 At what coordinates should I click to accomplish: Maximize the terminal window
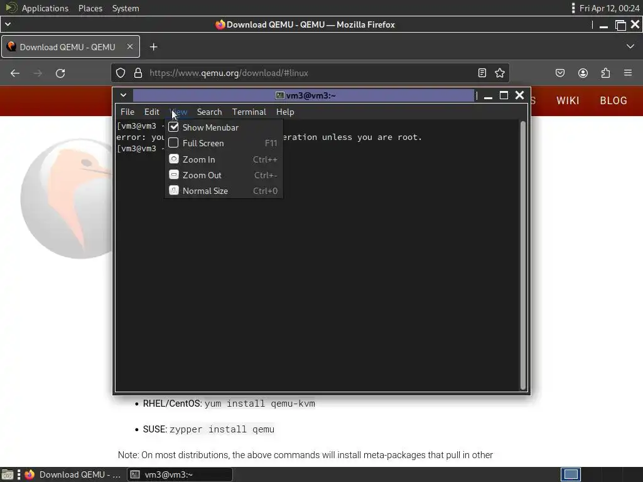504,95
